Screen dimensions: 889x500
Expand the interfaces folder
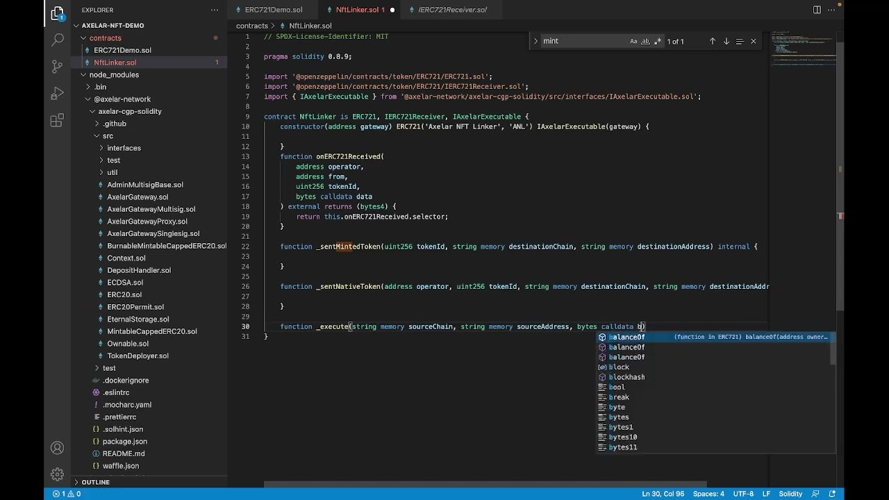coord(124,148)
